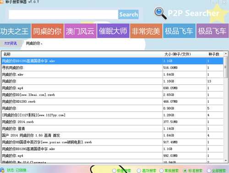229x173 pixels.
Task: Select the 同桌的你HD1280.rmvb row
Action: [112, 101]
